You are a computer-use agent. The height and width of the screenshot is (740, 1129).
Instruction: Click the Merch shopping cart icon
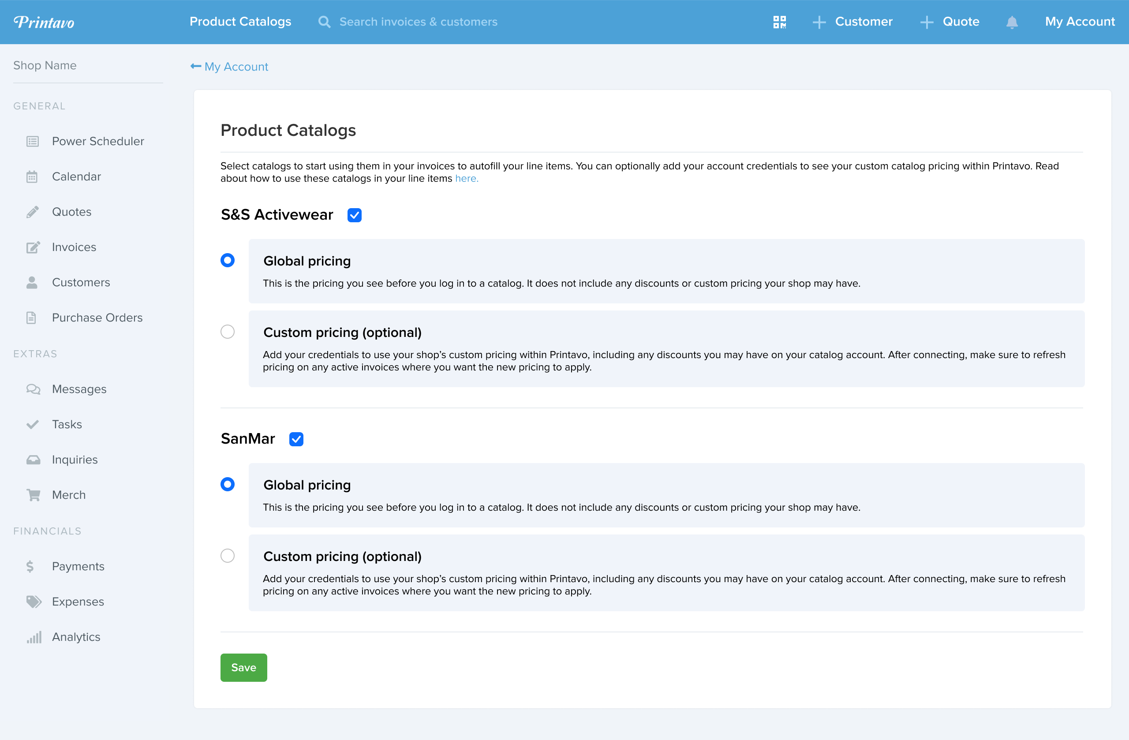coord(33,495)
